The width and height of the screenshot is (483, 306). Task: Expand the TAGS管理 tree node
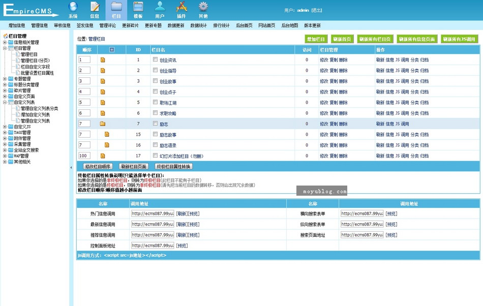coord(5,132)
